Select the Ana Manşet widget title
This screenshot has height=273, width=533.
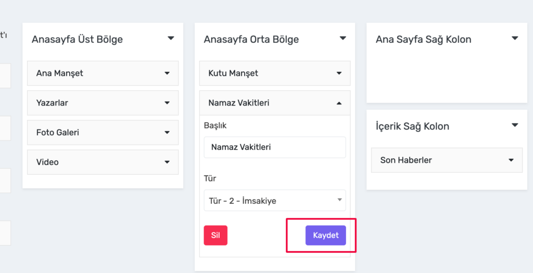(x=60, y=73)
